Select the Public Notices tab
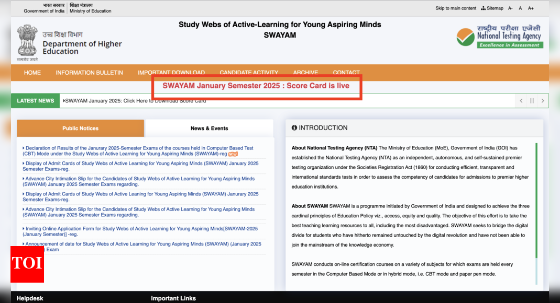Screen dimensions: 560x303 coord(80,128)
